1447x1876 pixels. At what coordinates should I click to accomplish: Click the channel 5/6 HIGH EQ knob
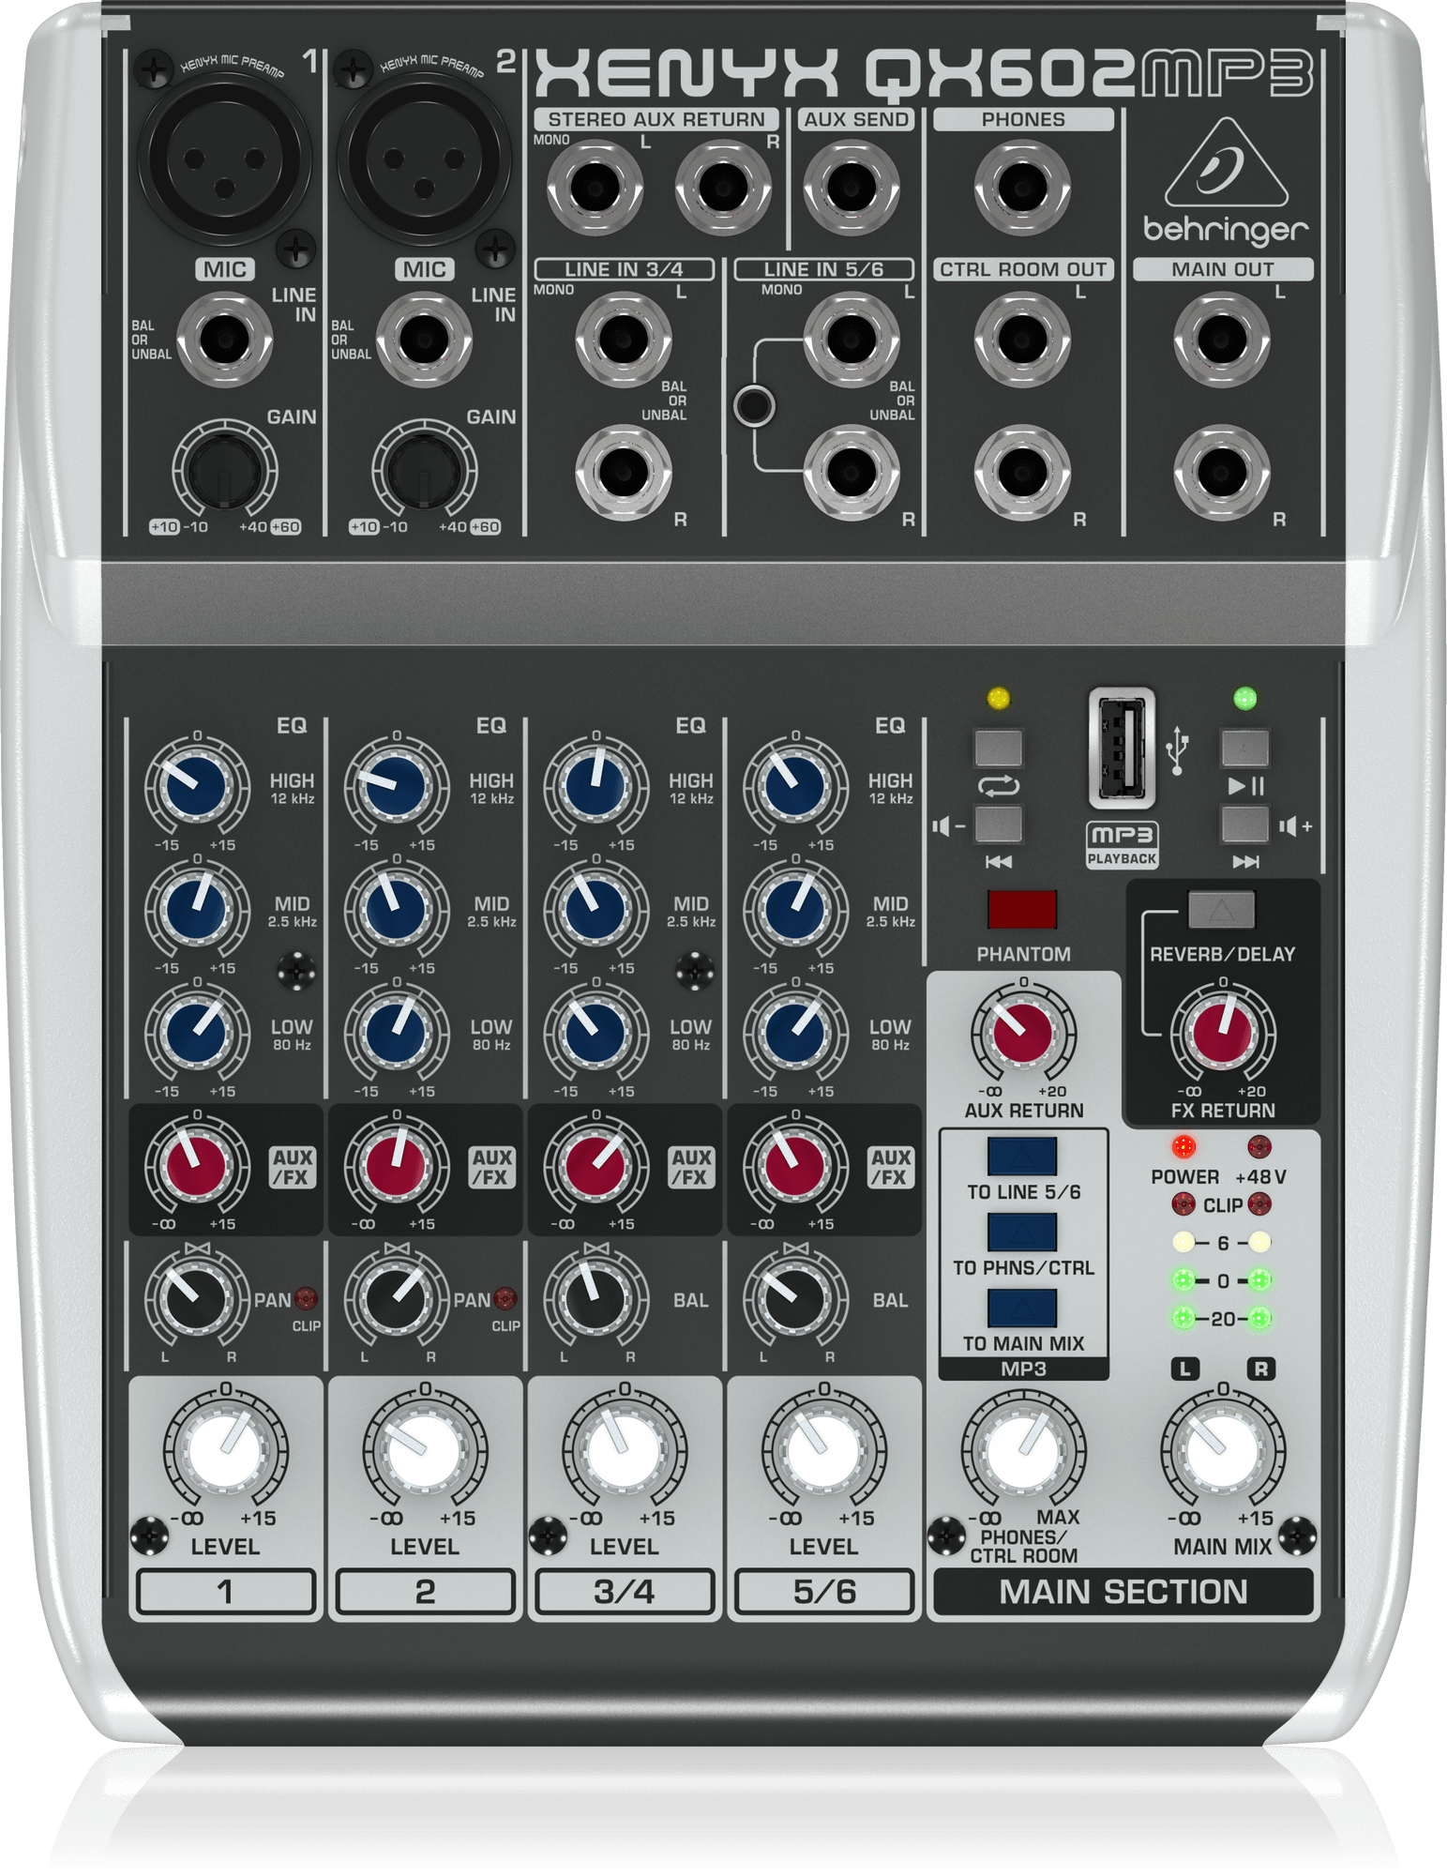click(795, 786)
